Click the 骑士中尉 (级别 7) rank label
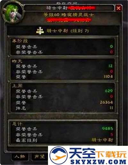The image size is (128, 165). [x=68, y=31]
